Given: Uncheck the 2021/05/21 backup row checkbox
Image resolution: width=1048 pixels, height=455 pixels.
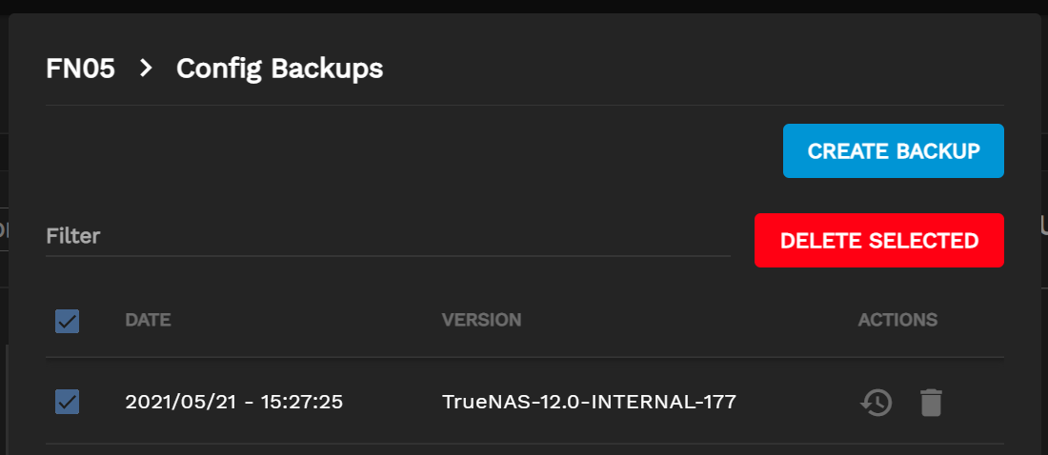Looking at the screenshot, I should coord(68,403).
